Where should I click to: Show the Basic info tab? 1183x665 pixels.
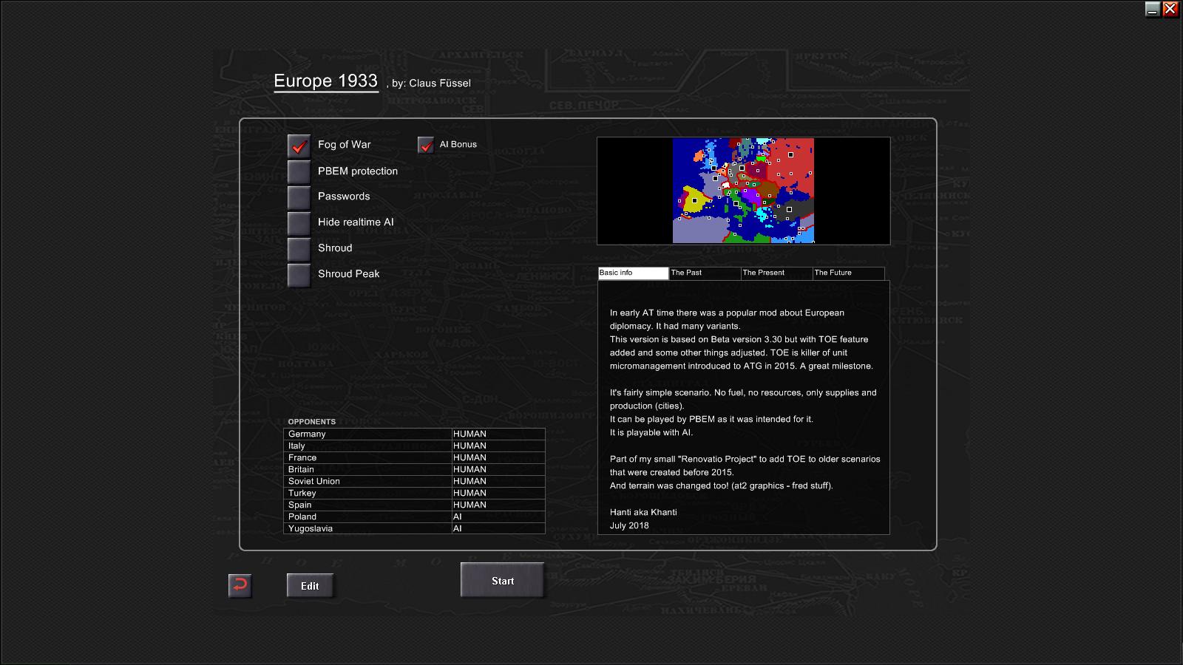(x=633, y=273)
